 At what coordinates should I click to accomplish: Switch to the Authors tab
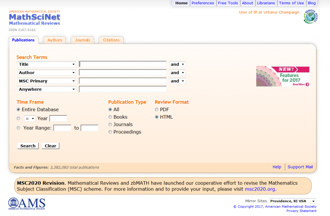click(54, 40)
